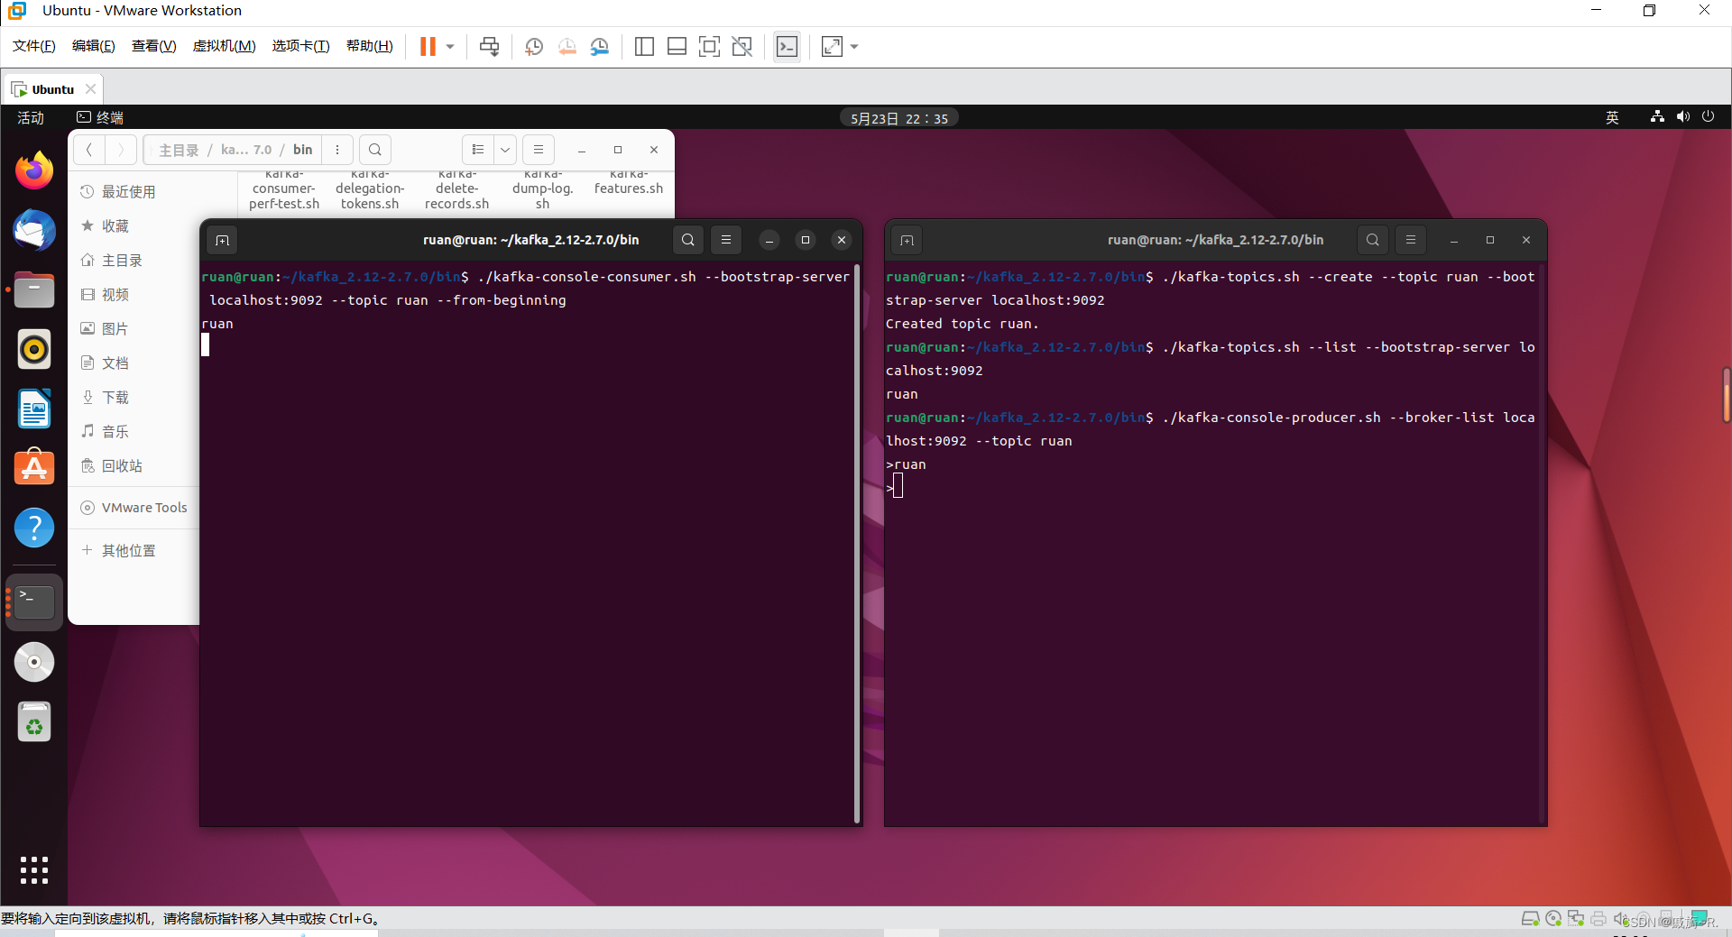The image size is (1732, 937).
Task: Select 最近使用 in Files sidebar
Action: (x=128, y=191)
